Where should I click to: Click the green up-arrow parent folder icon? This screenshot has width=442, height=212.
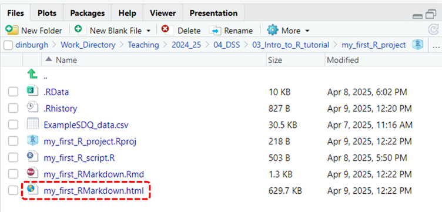32,75
